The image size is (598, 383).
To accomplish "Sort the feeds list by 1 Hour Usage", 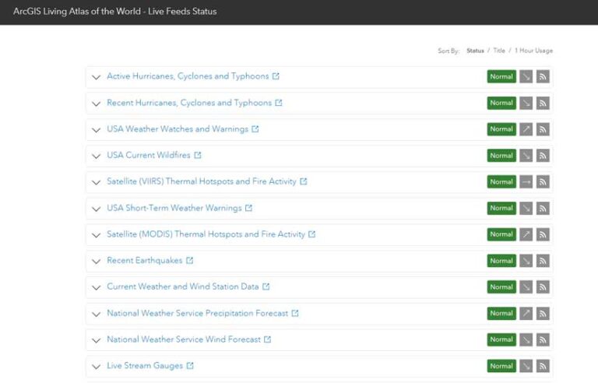I will click(533, 51).
